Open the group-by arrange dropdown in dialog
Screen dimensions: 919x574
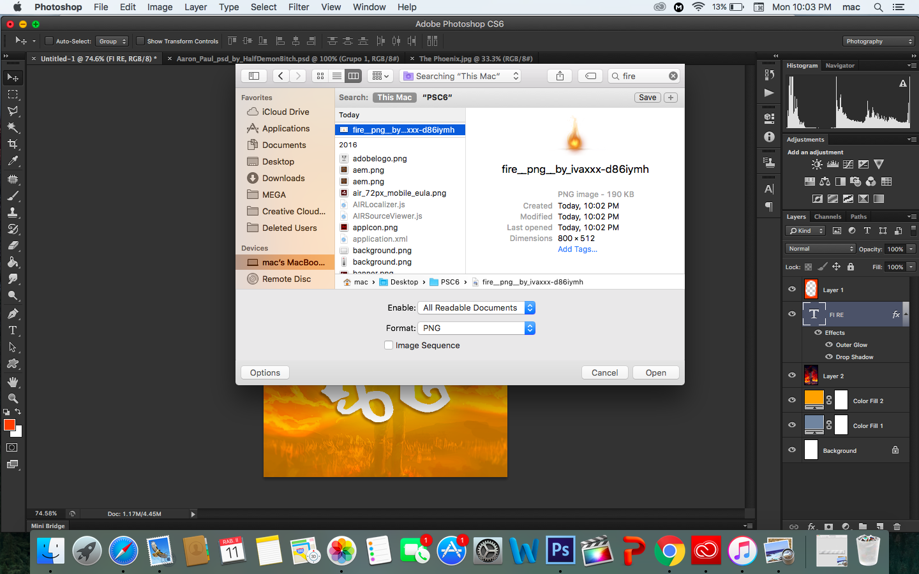[380, 76]
